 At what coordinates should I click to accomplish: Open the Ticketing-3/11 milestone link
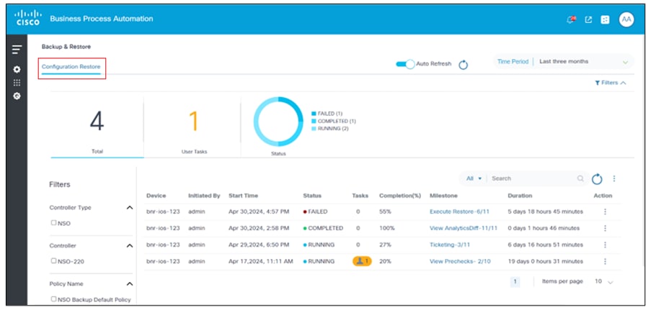coord(450,245)
